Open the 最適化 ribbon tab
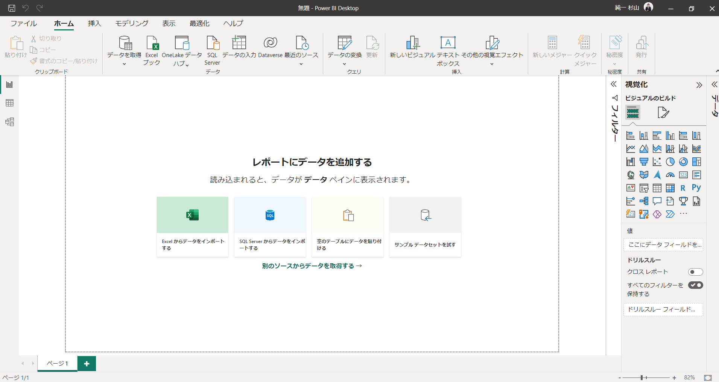This screenshot has width=719, height=382. [x=199, y=23]
